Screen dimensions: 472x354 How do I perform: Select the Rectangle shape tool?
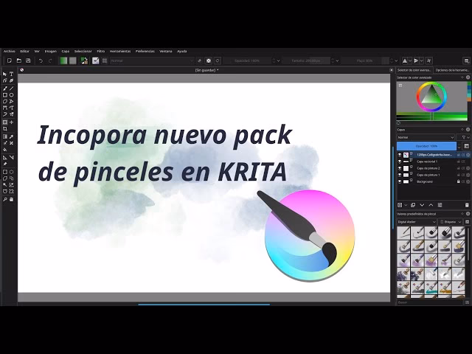coord(5,95)
